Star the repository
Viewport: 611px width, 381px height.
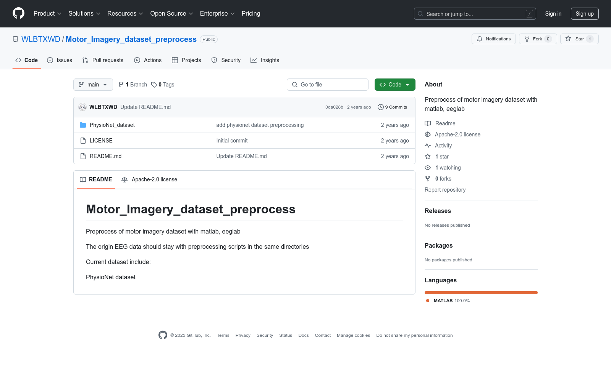[x=579, y=39]
